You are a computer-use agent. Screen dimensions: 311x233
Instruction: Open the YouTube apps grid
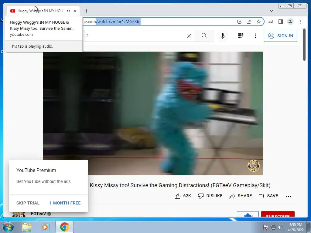[x=241, y=36]
